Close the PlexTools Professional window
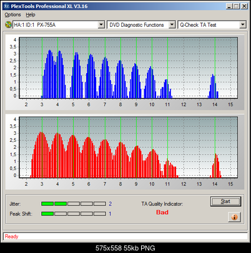Screen dimensions: 251x253 [244, 6]
